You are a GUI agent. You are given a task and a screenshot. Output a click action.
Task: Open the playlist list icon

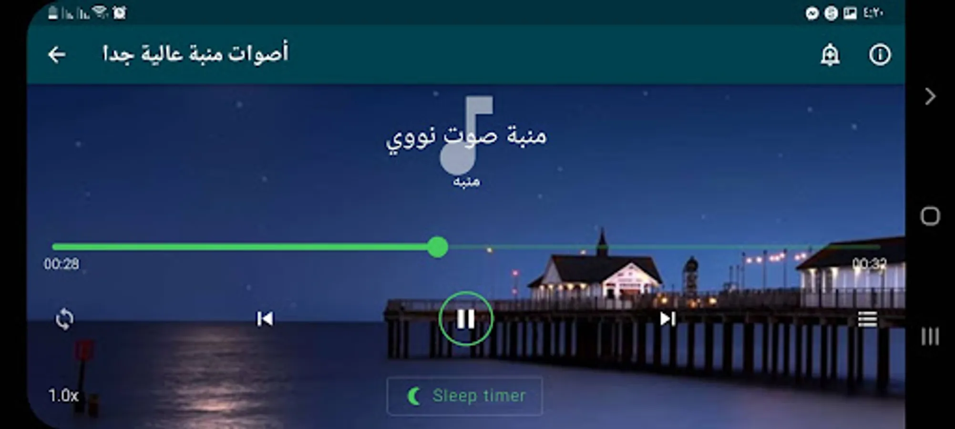point(867,319)
